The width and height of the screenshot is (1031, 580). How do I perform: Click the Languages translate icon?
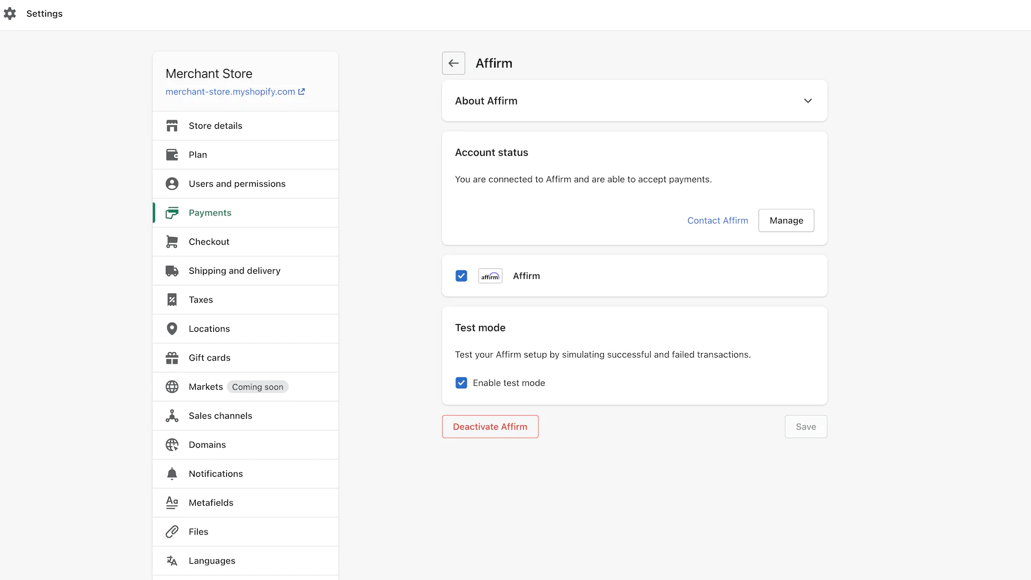[172, 561]
